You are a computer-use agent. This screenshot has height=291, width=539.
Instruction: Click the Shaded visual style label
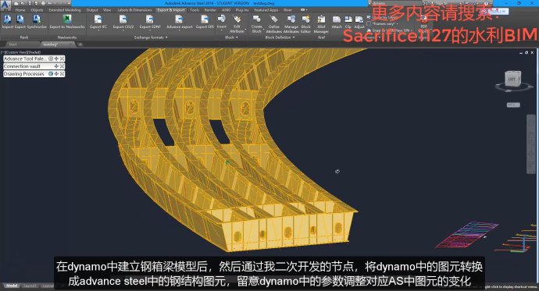34,52
